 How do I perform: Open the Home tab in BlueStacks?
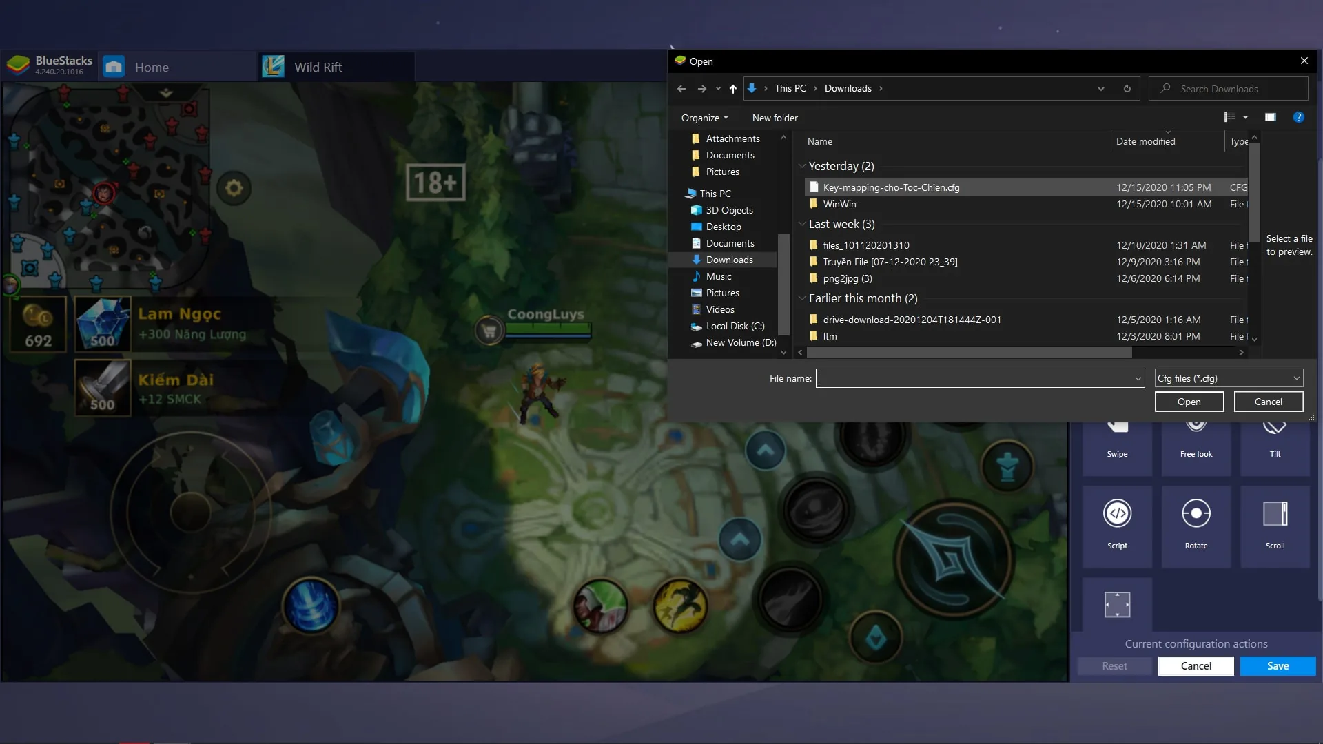pyautogui.click(x=178, y=67)
